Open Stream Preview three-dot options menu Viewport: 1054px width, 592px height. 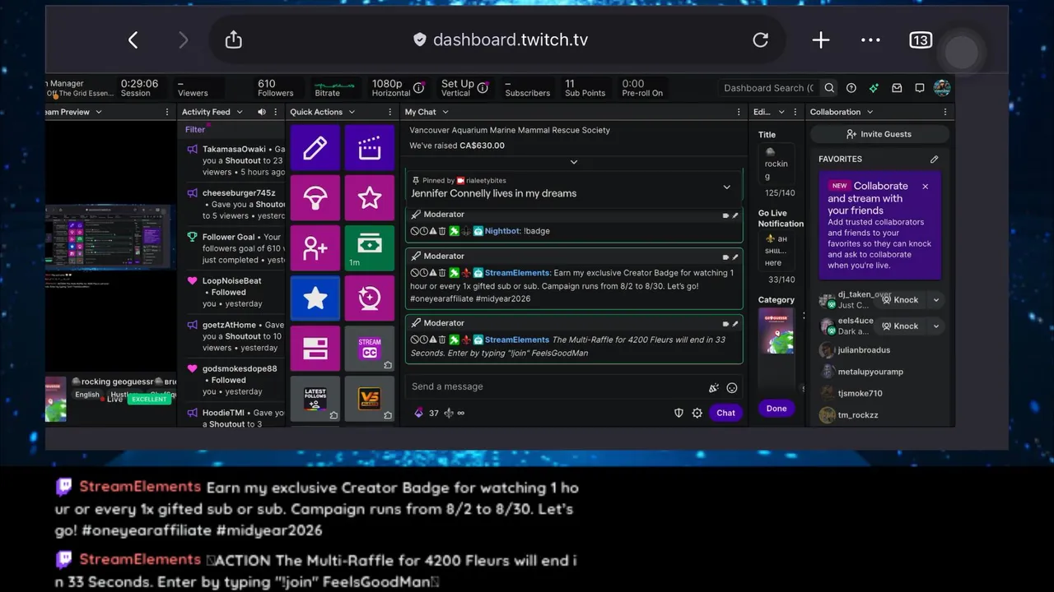[x=168, y=112]
